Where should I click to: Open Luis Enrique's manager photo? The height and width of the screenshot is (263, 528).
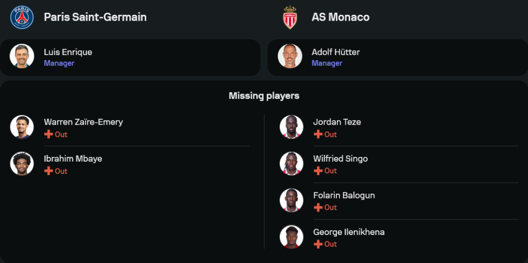22,56
